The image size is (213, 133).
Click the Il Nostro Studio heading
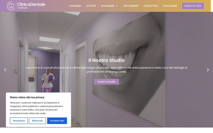pyautogui.click(x=106, y=60)
